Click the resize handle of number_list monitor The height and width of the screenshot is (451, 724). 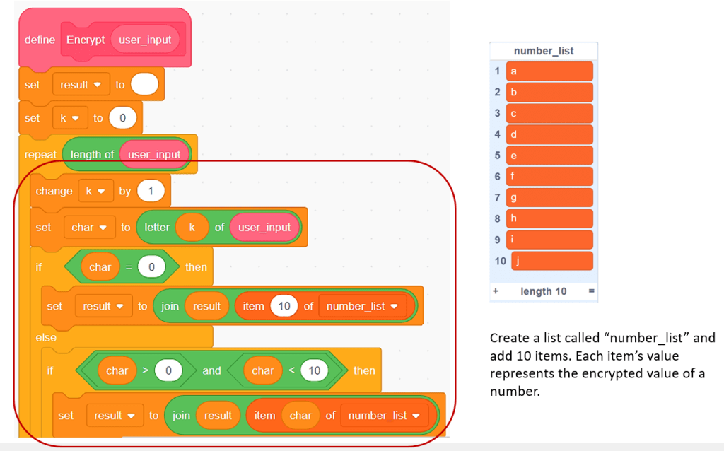591,291
